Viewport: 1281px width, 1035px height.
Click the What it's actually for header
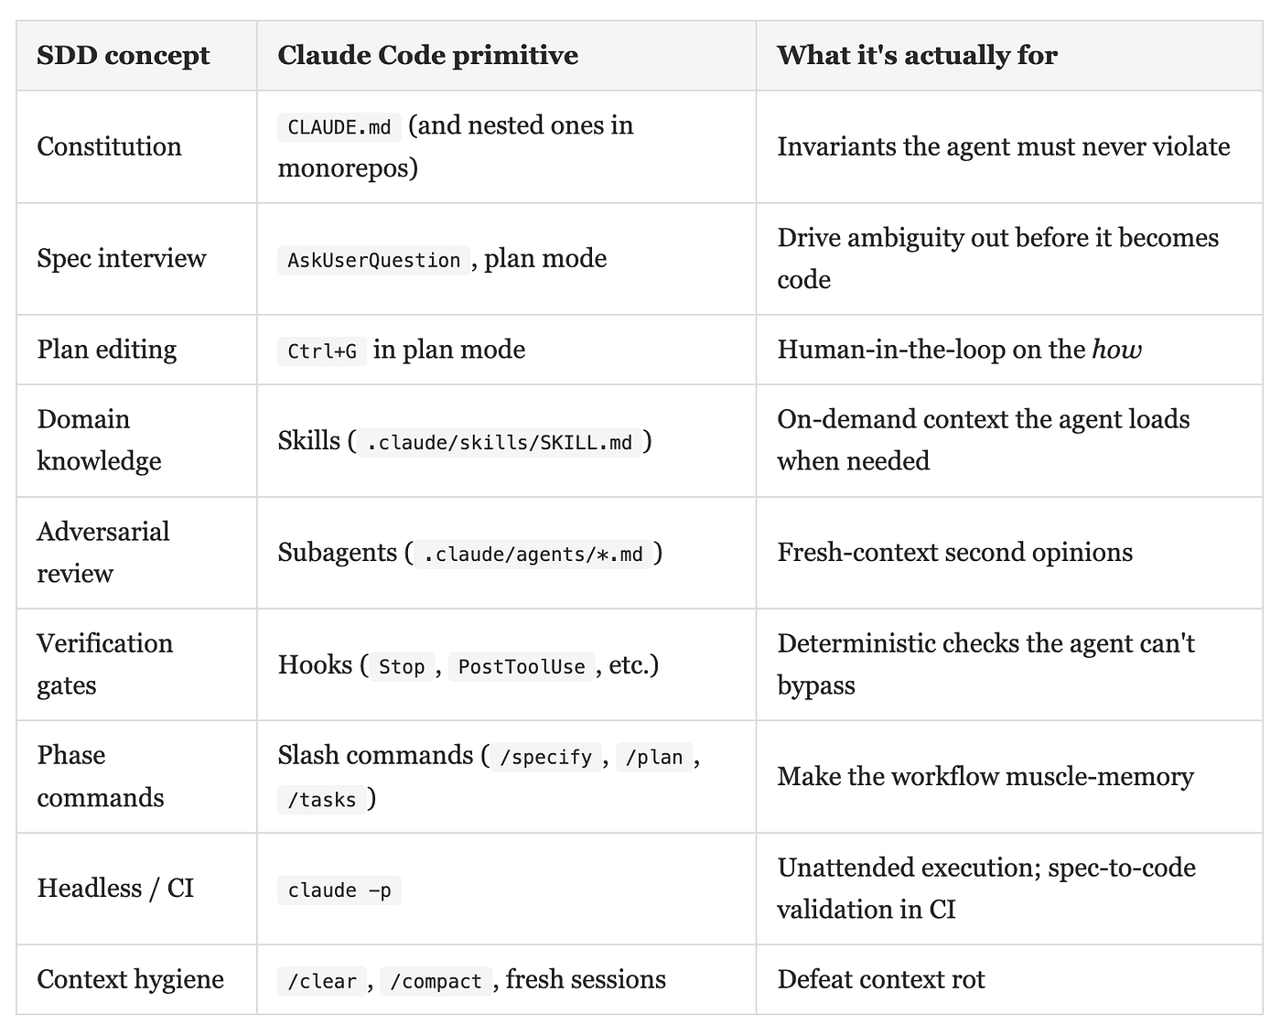[x=918, y=55]
